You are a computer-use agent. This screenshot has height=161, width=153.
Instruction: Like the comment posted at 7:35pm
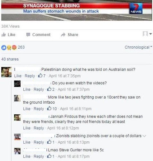18,76
